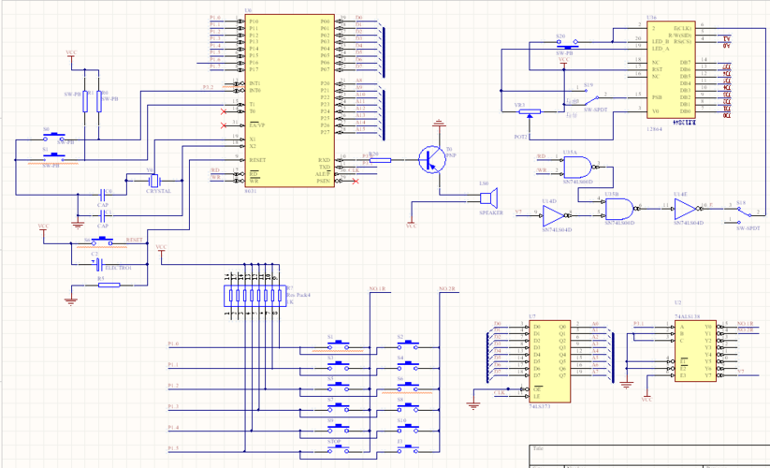Click the ground symbol above transistor T0
Screen dimensions: 770x468
439,123
